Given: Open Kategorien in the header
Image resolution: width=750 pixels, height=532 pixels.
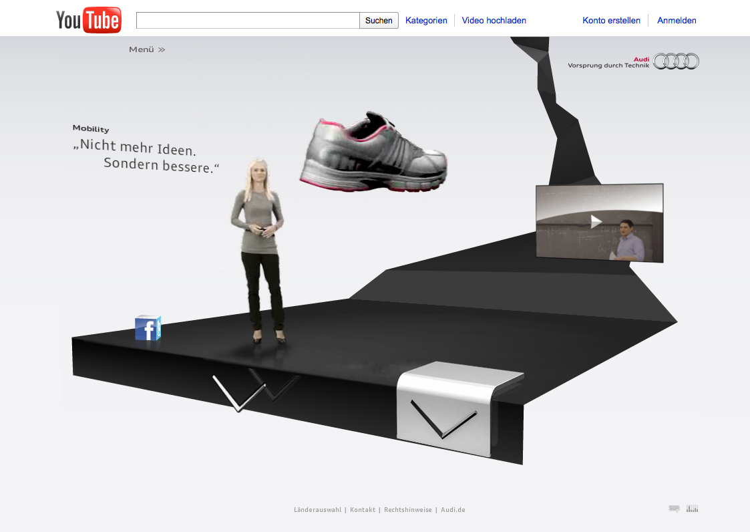Looking at the screenshot, I should [426, 21].
